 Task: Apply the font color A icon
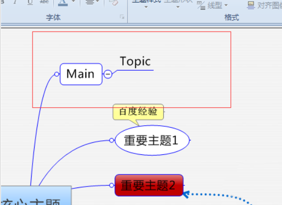click(x=63, y=3)
